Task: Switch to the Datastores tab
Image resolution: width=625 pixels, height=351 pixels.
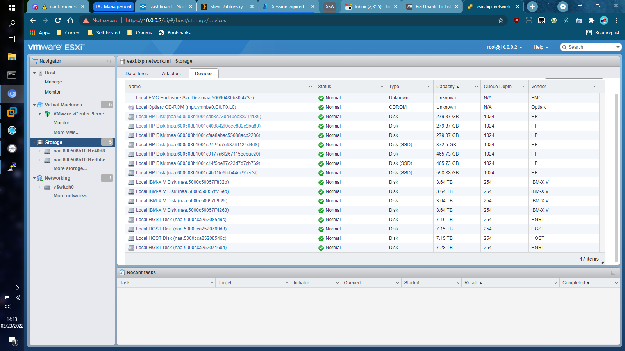Action: (x=137, y=73)
